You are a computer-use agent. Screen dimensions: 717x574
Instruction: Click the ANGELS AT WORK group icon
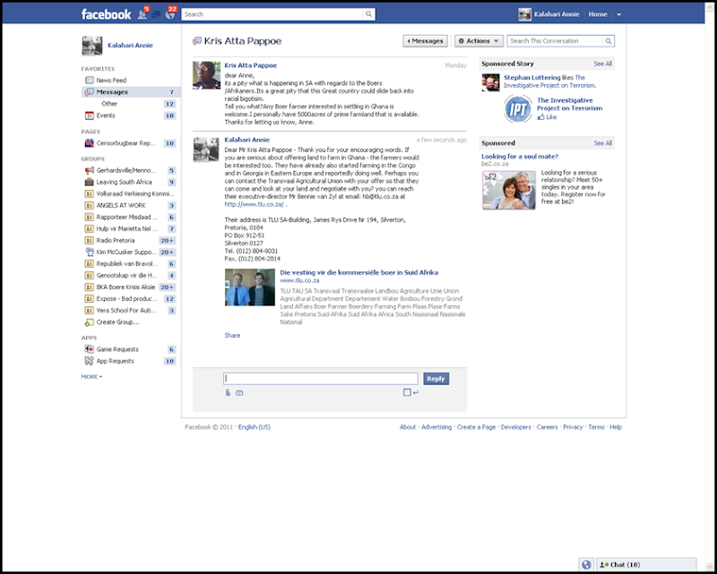pyautogui.click(x=89, y=205)
